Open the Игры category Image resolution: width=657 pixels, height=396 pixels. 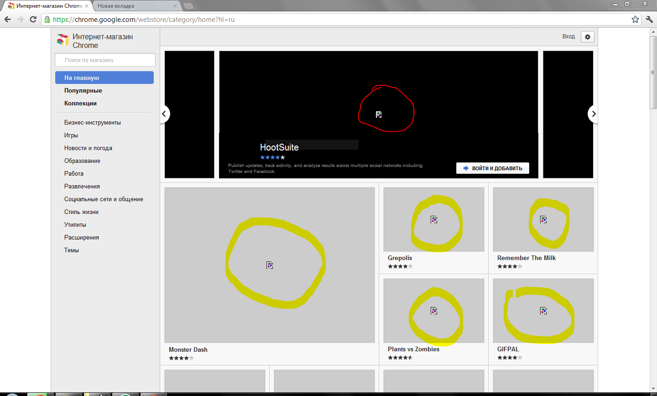(71, 135)
